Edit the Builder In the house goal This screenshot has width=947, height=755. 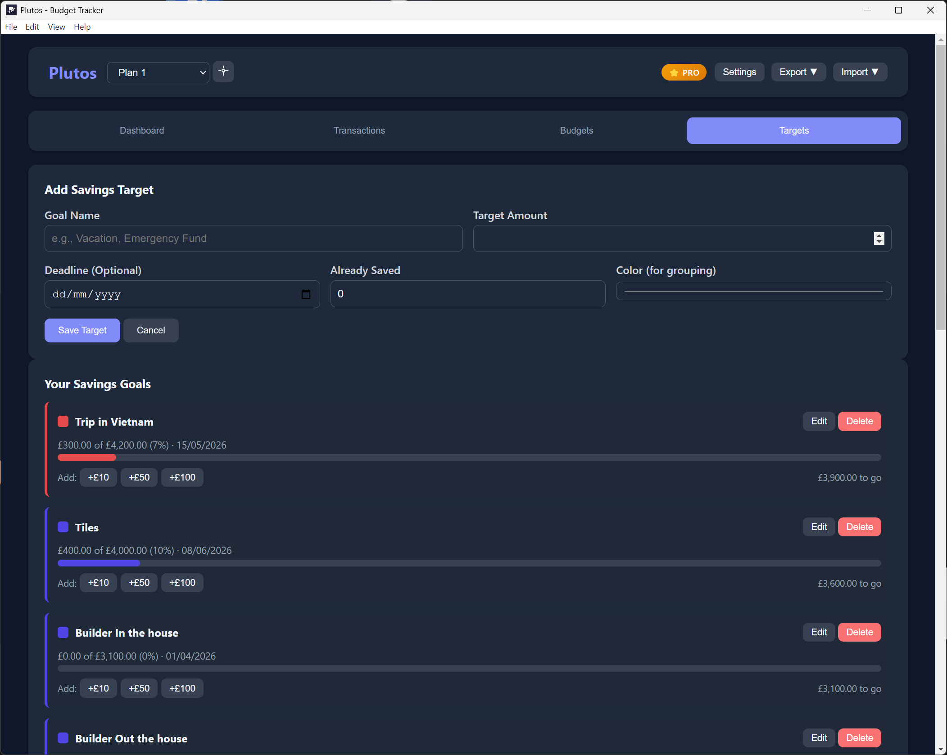click(x=818, y=632)
